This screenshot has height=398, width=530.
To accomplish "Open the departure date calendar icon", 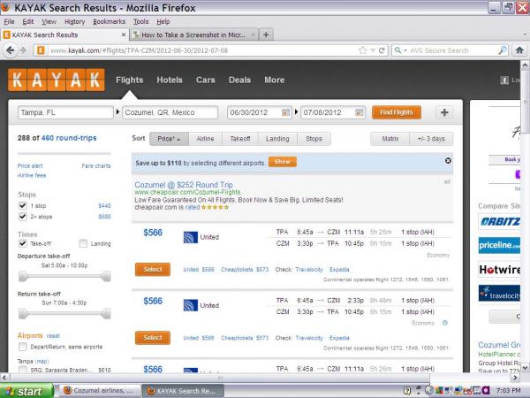I will (x=286, y=113).
